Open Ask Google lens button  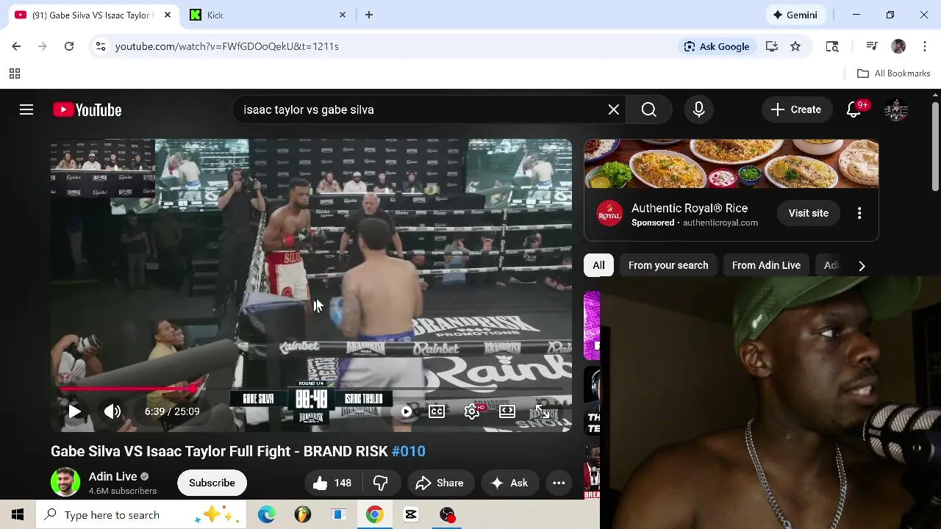point(717,46)
